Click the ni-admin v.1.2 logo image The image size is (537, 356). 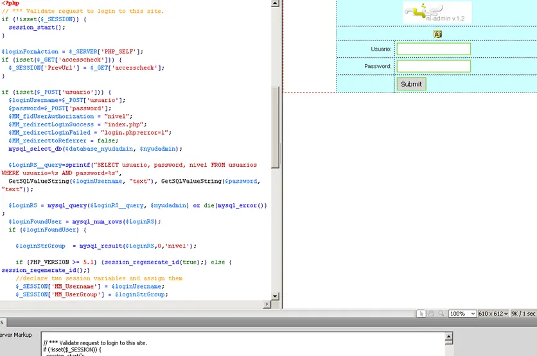click(x=437, y=13)
